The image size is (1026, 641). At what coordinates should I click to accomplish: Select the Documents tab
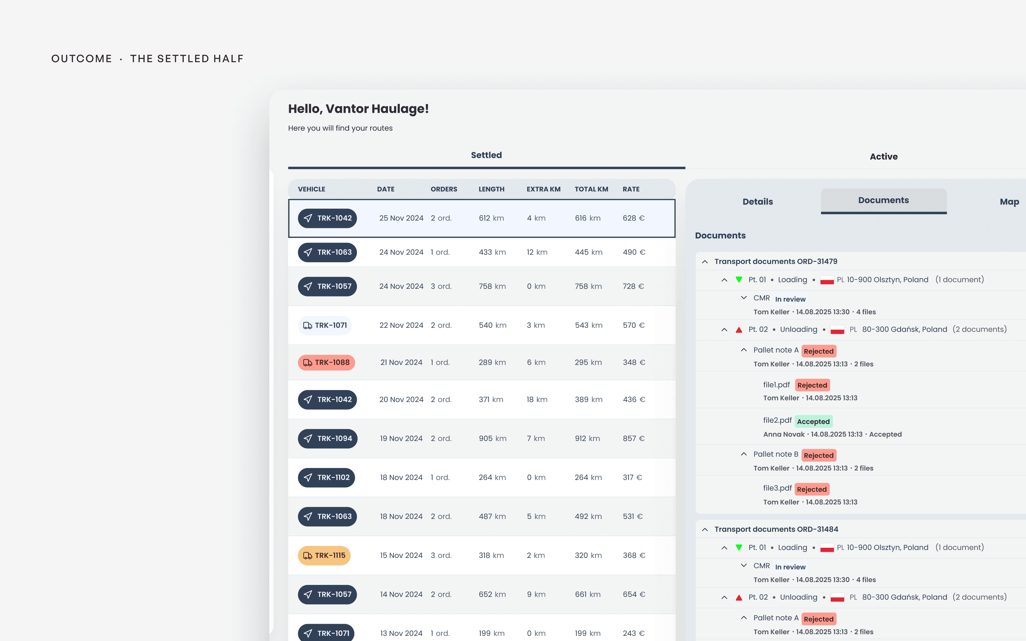[x=884, y=201]
